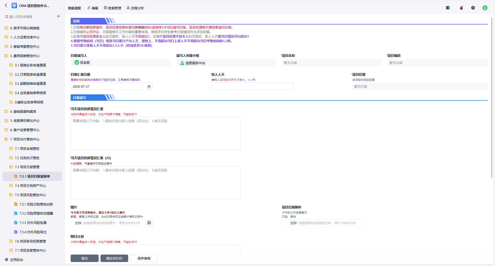Open the calendar icon in the report date field
Image resolution: width=495 pixels, height=266 pixels.
pyautogui.click(x=149, y=87)
